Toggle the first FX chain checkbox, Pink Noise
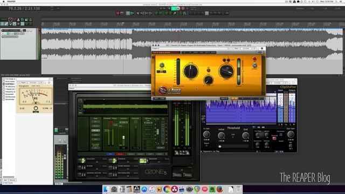Viewport: 345px width, 194px height. (x=4, y=79)
